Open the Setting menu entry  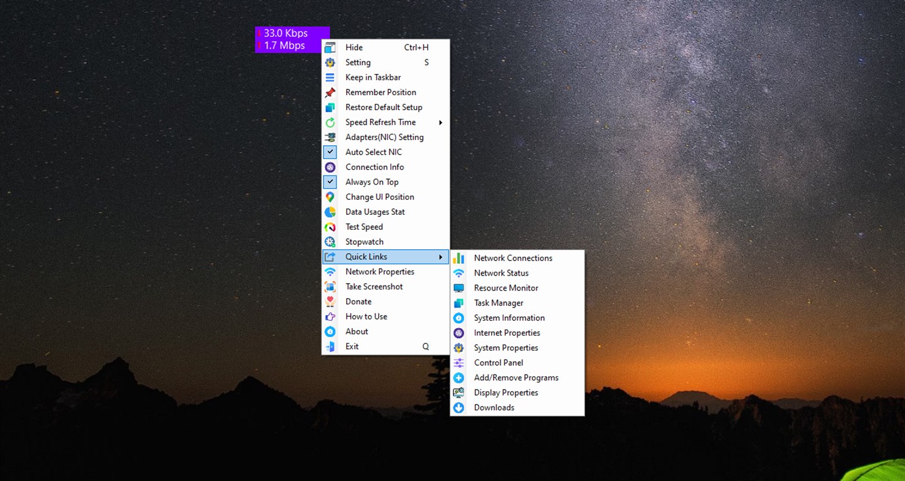[x=358, y=63]
